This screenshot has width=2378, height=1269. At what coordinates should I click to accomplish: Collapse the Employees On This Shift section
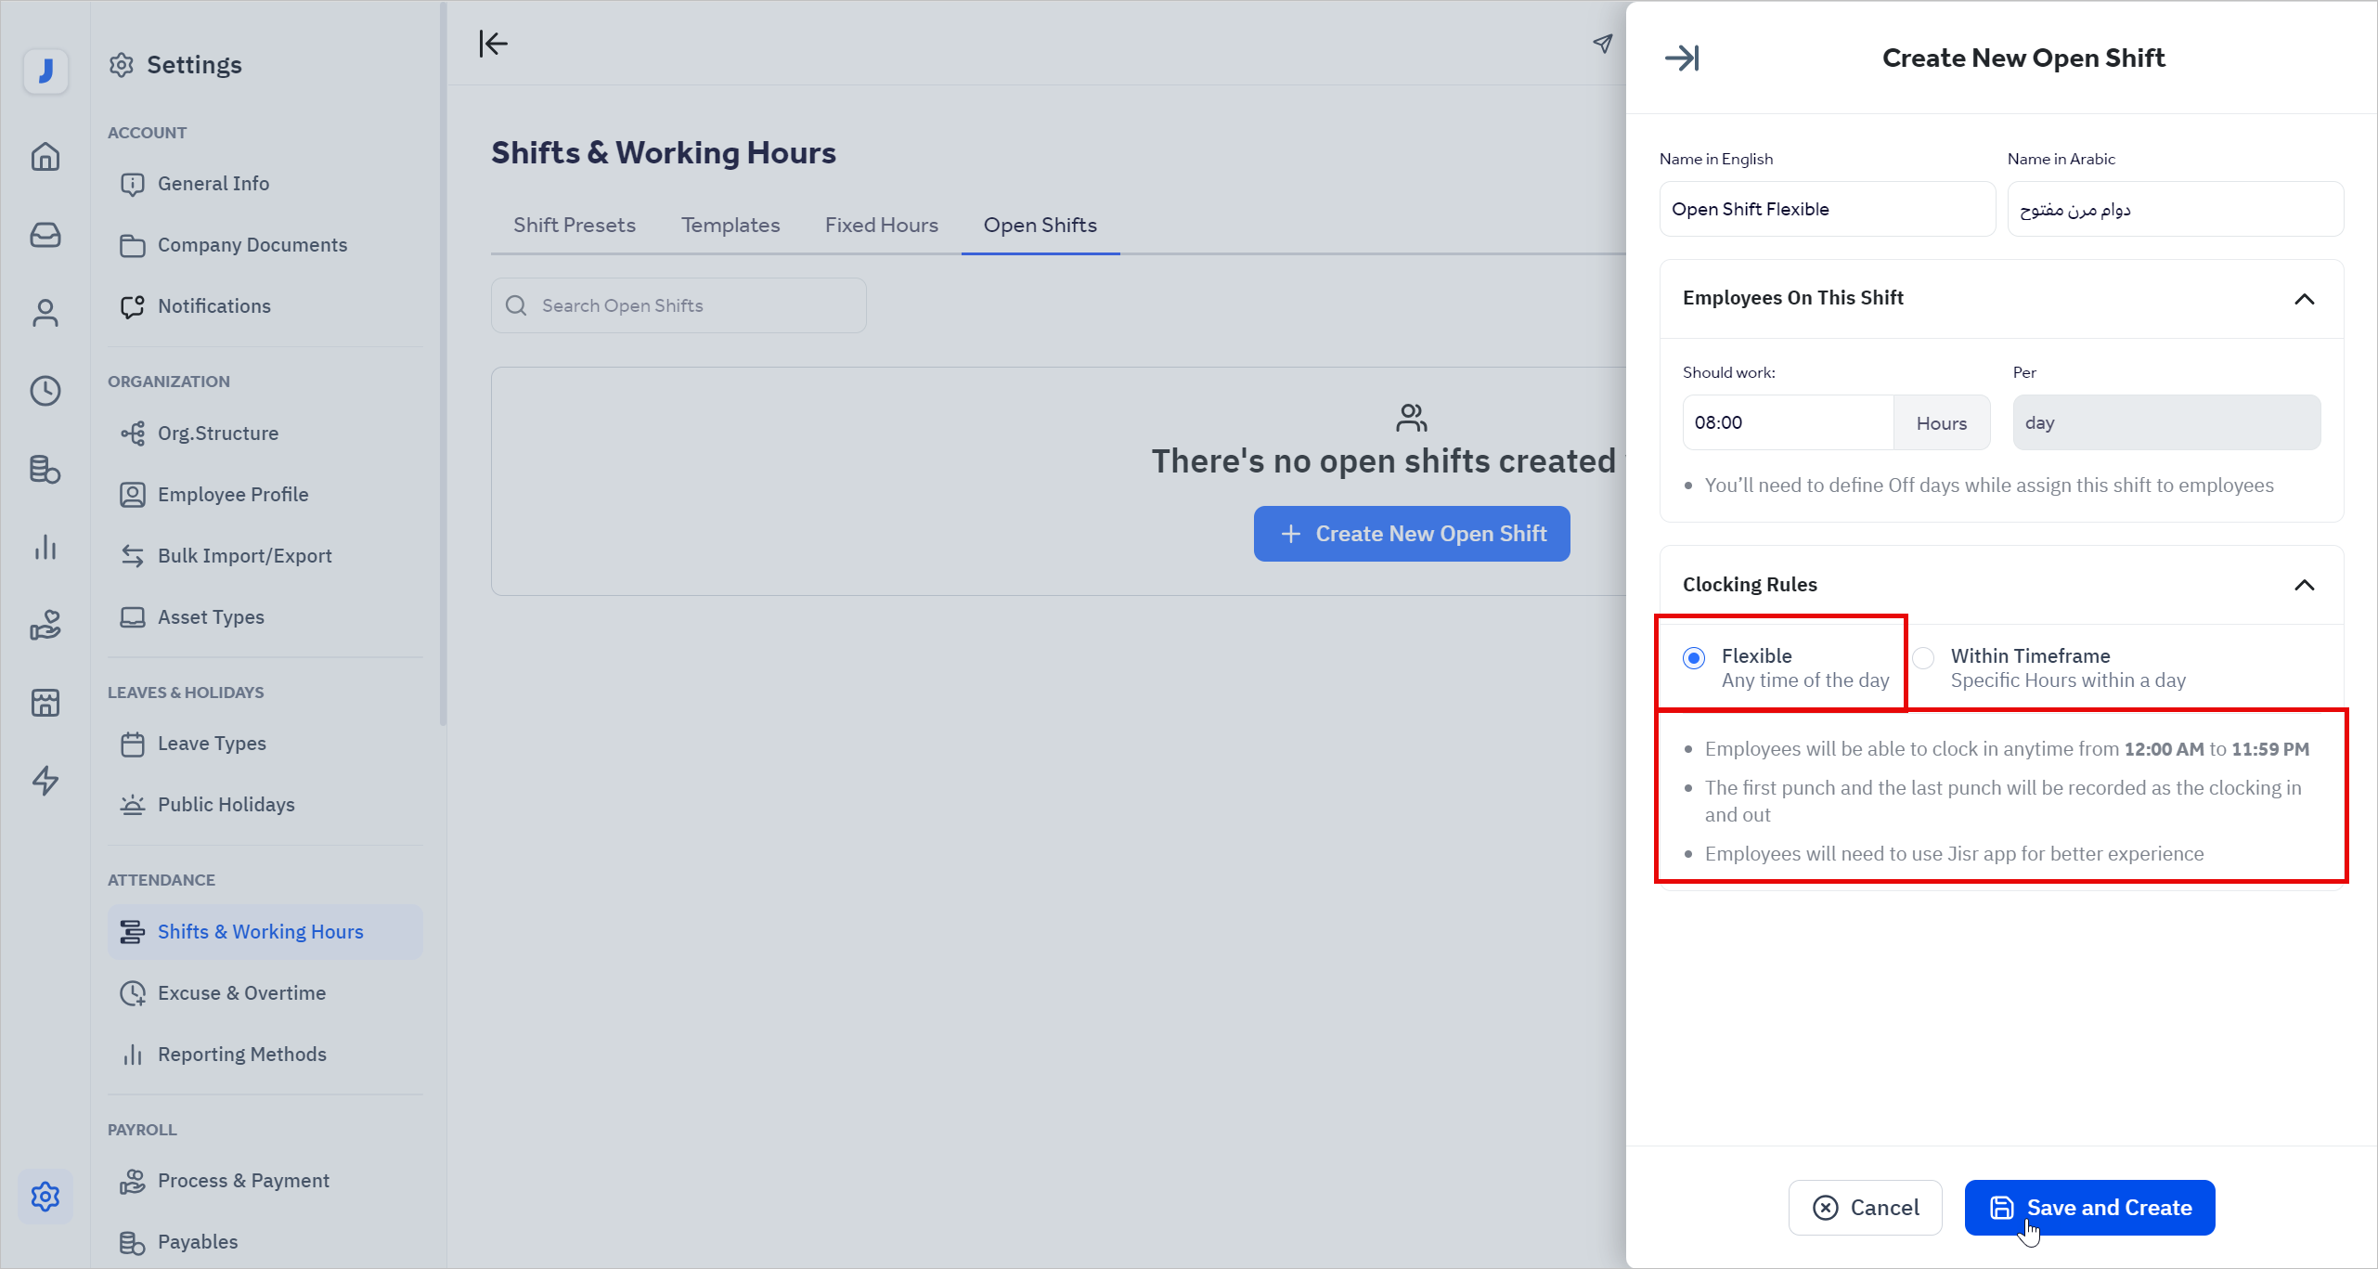(2306, 299)
